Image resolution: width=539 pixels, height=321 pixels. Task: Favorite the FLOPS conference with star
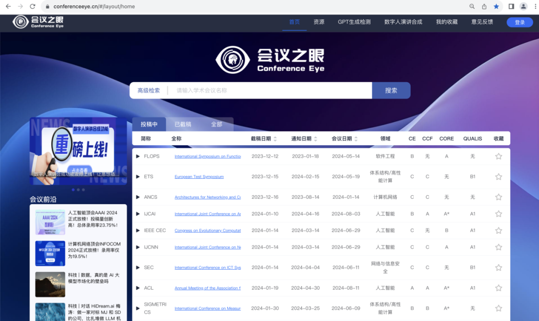498,156
